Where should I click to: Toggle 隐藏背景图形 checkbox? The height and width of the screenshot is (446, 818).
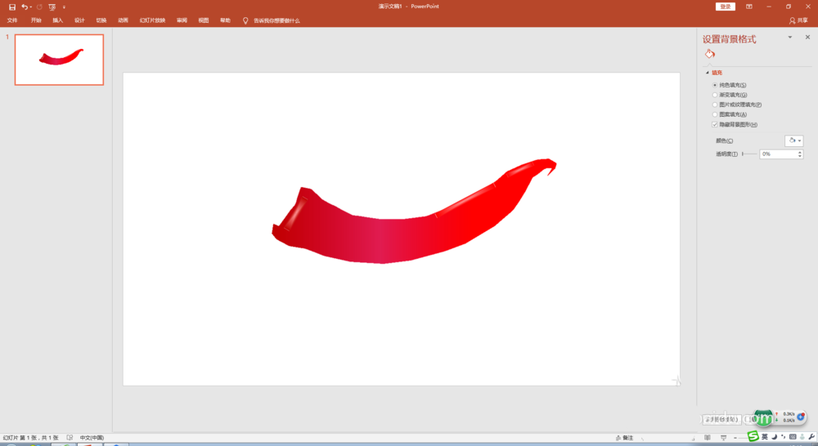point(715,124)
